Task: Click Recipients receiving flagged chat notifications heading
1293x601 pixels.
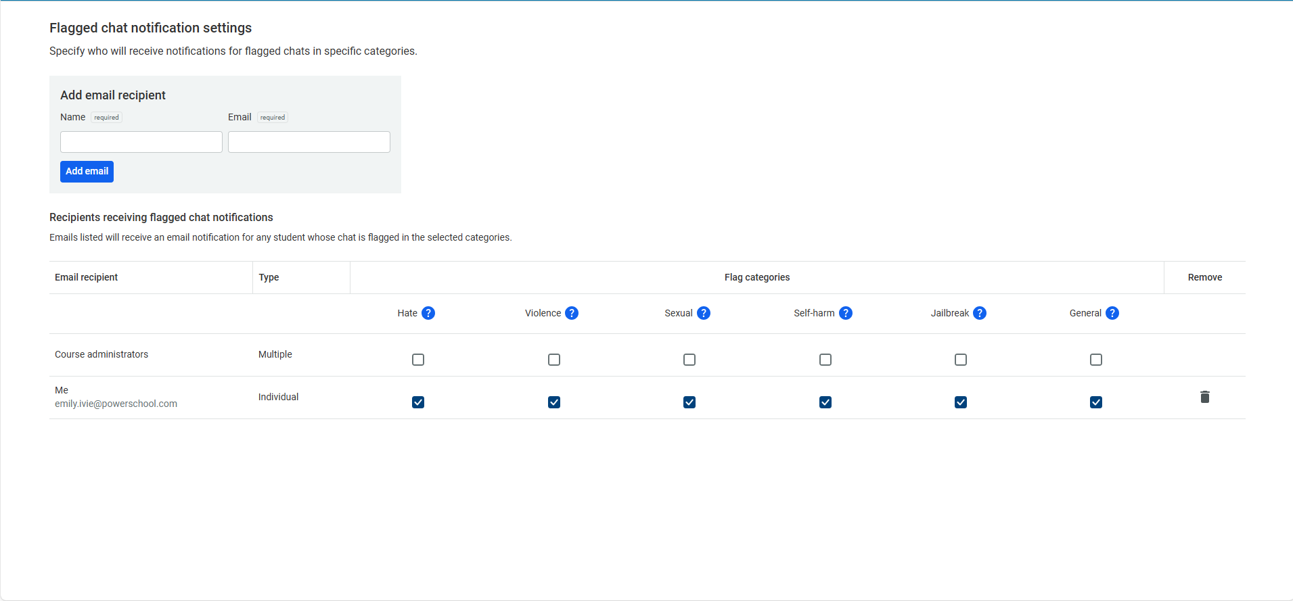Action: (161, 217)
